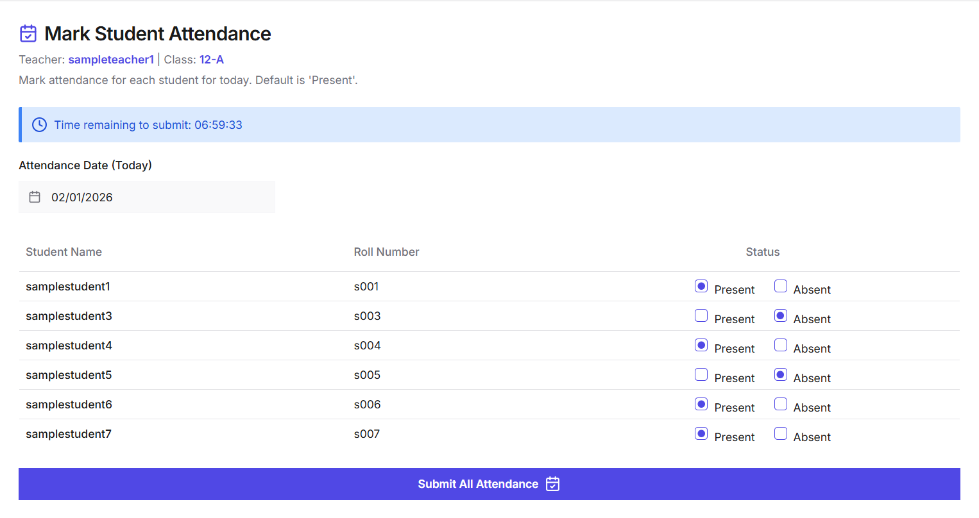This screenshot has height=518, width=979.
Task: Mark samplestudent4 as Absent
Action: tap(781, 345)
